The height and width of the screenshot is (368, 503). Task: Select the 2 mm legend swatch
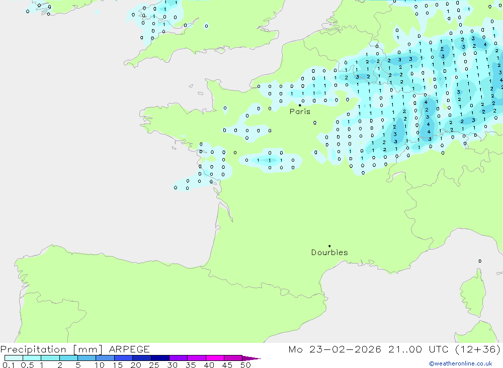pos(68,358)
